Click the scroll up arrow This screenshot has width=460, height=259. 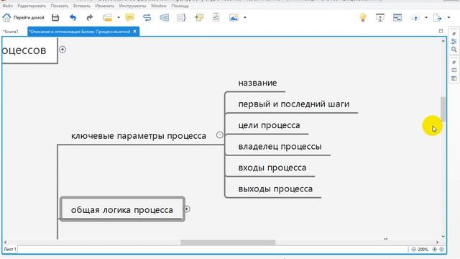pos(443,41)
